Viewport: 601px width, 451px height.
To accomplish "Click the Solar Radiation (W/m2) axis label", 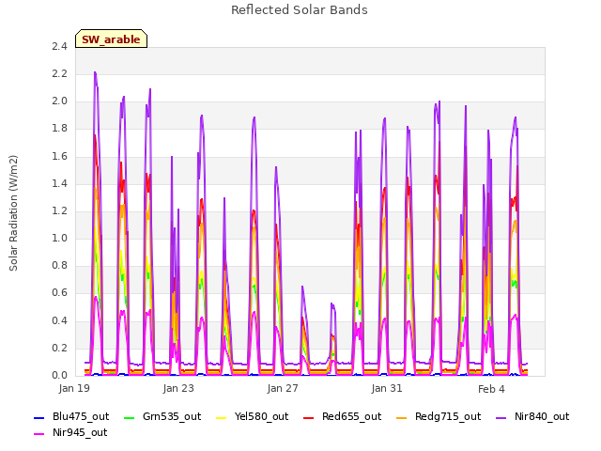I will tap(13, 213).
